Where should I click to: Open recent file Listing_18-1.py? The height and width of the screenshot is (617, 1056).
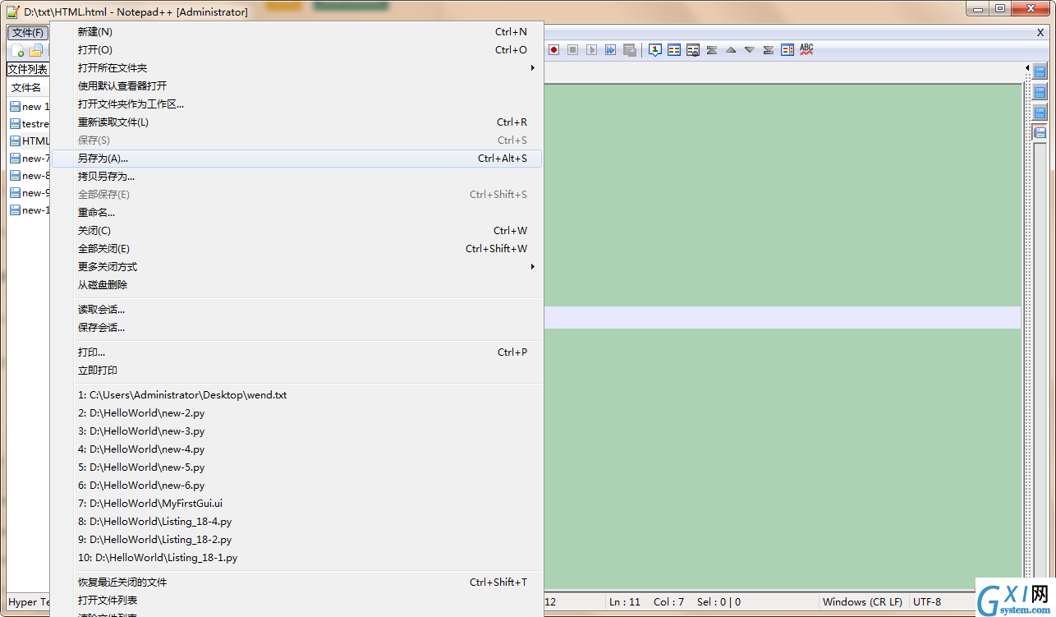[296, 558]
